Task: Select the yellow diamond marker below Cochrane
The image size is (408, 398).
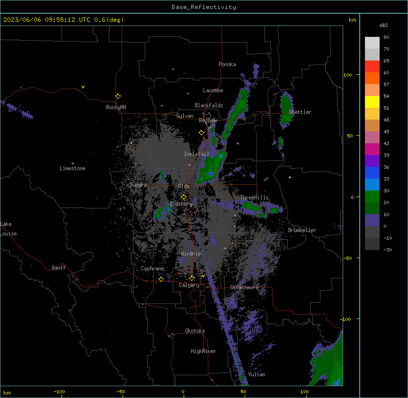Action: [161, 279]
